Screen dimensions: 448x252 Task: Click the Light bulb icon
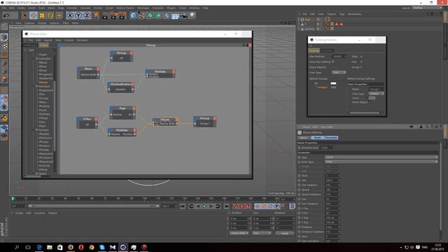(192, 15)
